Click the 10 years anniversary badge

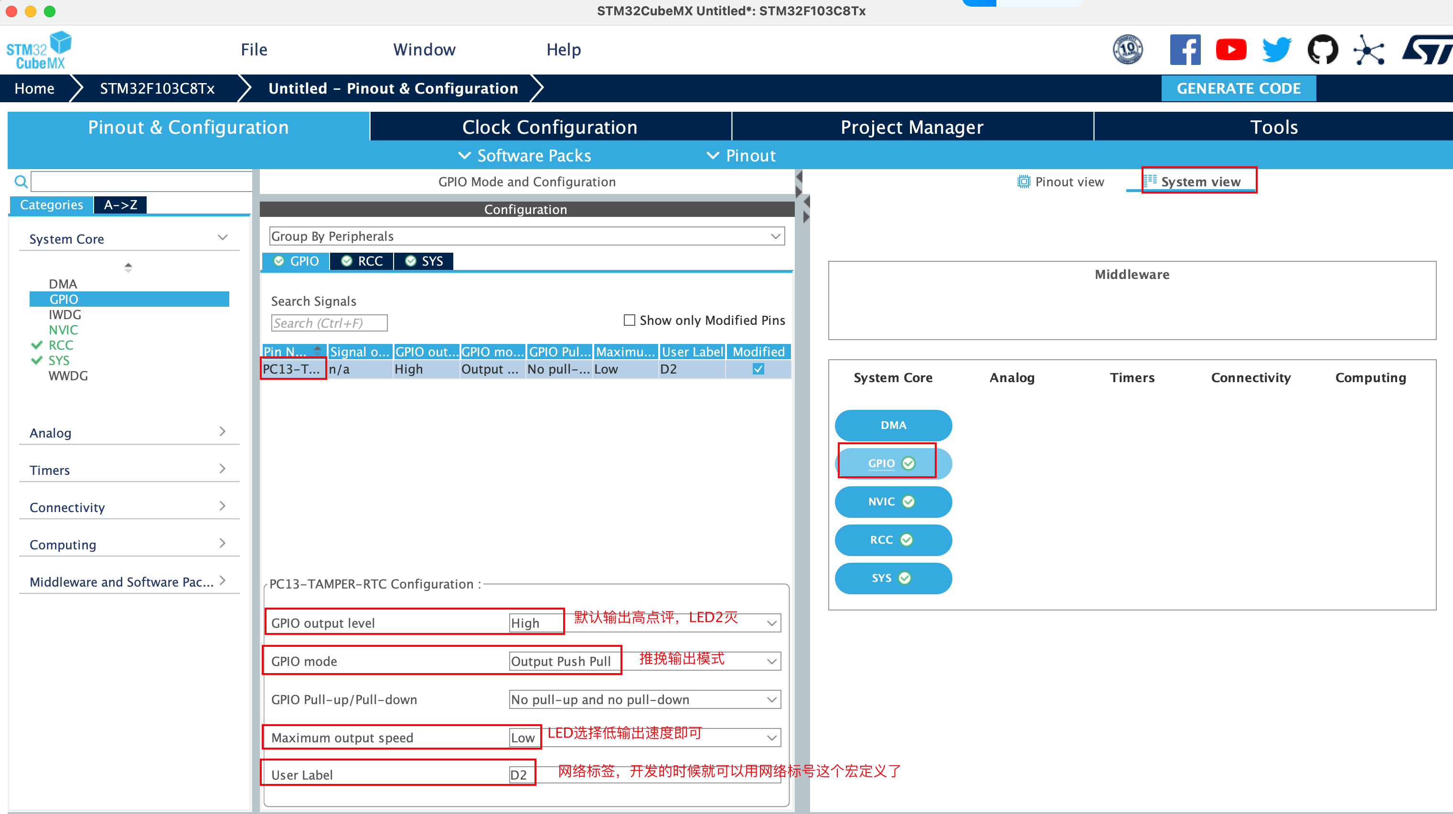1128,50
